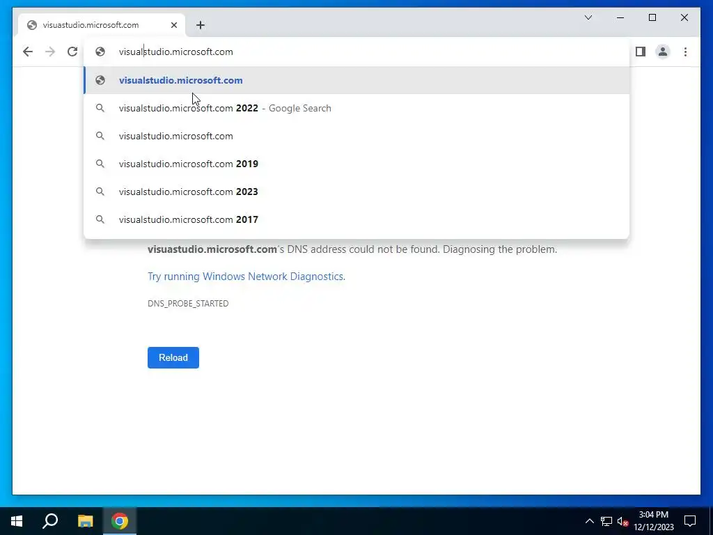Click the bold visuastudio.microsoft.com error text
The image size is (713, 535).
pos(212,249)
